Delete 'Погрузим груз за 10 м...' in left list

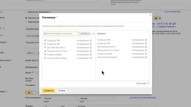(x=91, y=51)
